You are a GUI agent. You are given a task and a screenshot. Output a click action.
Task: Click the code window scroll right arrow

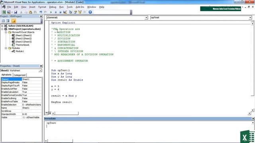249,113
